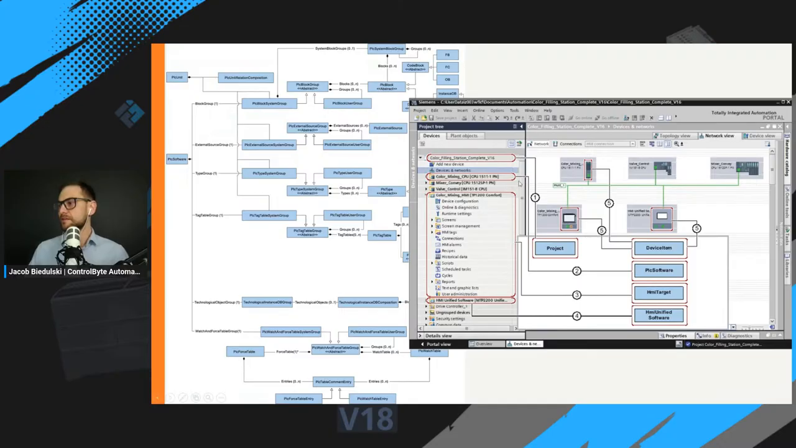Collapse the Project tree panel arrow
796x448 pixels.
(521, 127)
